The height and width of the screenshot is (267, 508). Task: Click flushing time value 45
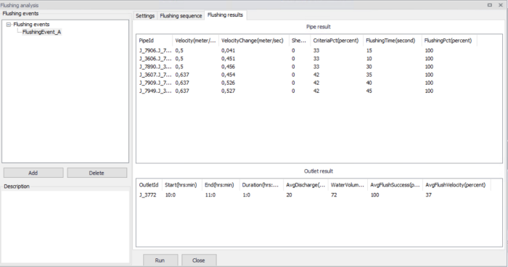pyautogui.click(x=369, y=91)
